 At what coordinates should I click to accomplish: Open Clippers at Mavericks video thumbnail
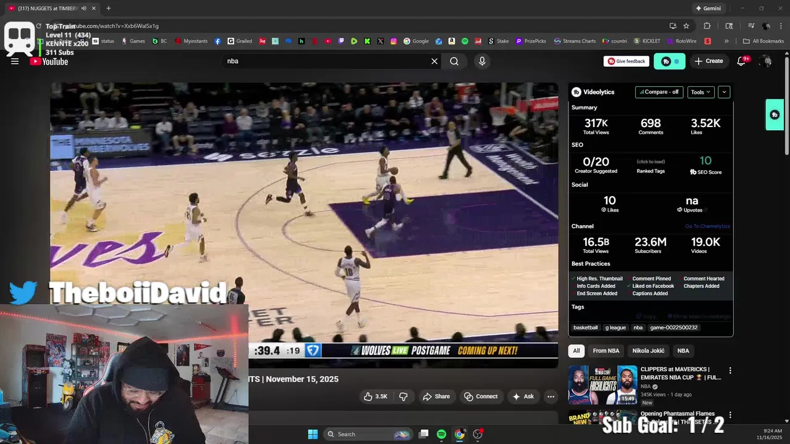coord(602,384)
